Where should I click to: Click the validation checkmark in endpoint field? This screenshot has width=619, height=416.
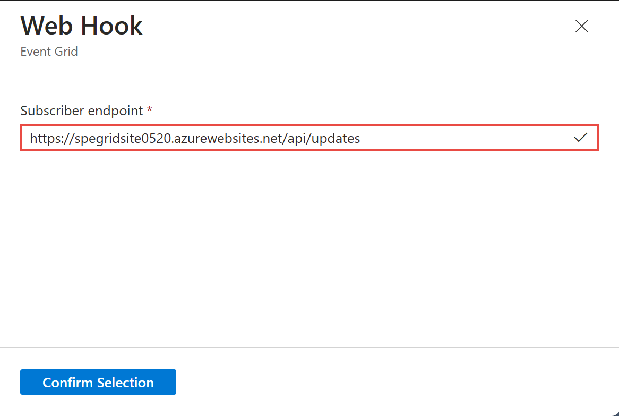(581, 138)
